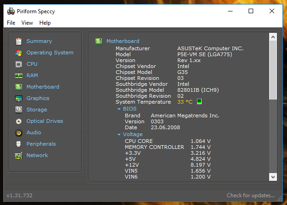Click the Graphics monitor icon
Screen dimensions: 287x205
(19, 98)
